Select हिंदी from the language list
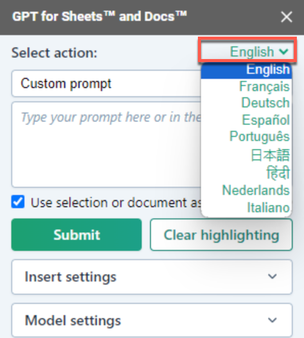Viewport: 304px width, 338px height. point(246,173)
